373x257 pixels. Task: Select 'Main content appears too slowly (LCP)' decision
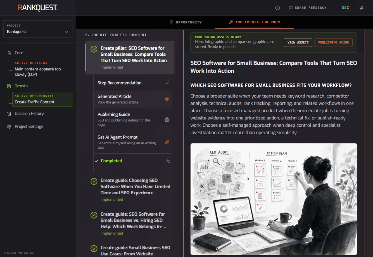pos(38,72)
